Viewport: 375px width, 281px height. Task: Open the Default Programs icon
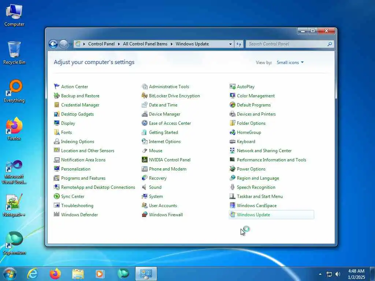233,105
